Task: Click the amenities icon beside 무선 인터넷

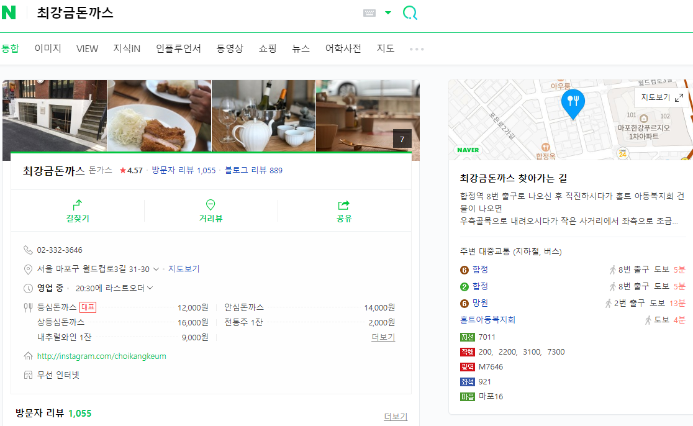Action: tap(28, 375)
